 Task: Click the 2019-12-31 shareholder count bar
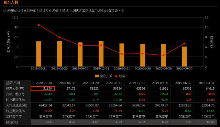[101, 54]
